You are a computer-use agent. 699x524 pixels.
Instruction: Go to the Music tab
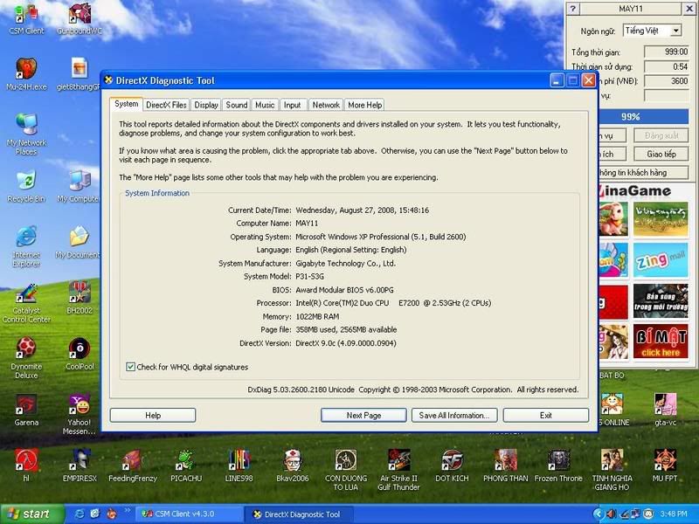tap(265, 105)
